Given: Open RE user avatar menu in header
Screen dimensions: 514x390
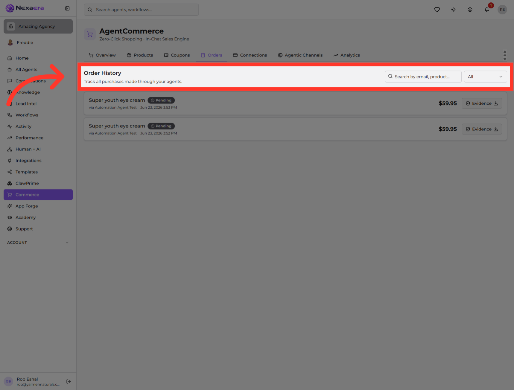Looking at the screenshot, I should (x=502, y=10).
